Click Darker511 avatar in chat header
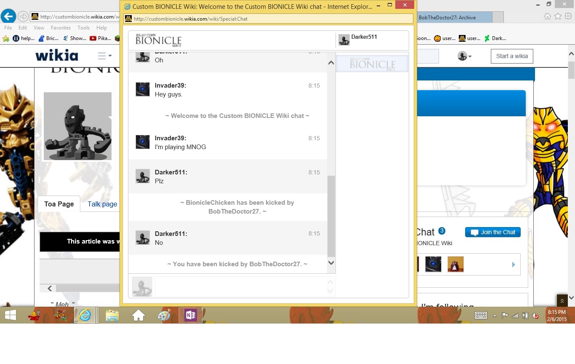The width and height of the screenshot is (575, 364). [x=344, y=40]
